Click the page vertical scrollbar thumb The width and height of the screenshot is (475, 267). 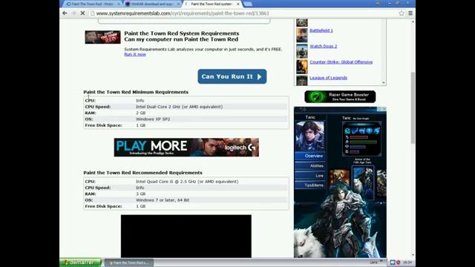click(x=413, y=108)
